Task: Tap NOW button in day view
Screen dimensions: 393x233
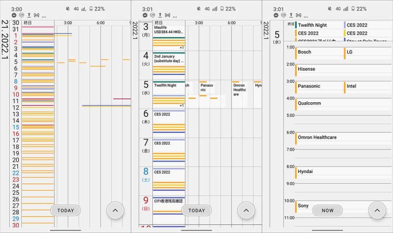Action: [x=328, y=210]
